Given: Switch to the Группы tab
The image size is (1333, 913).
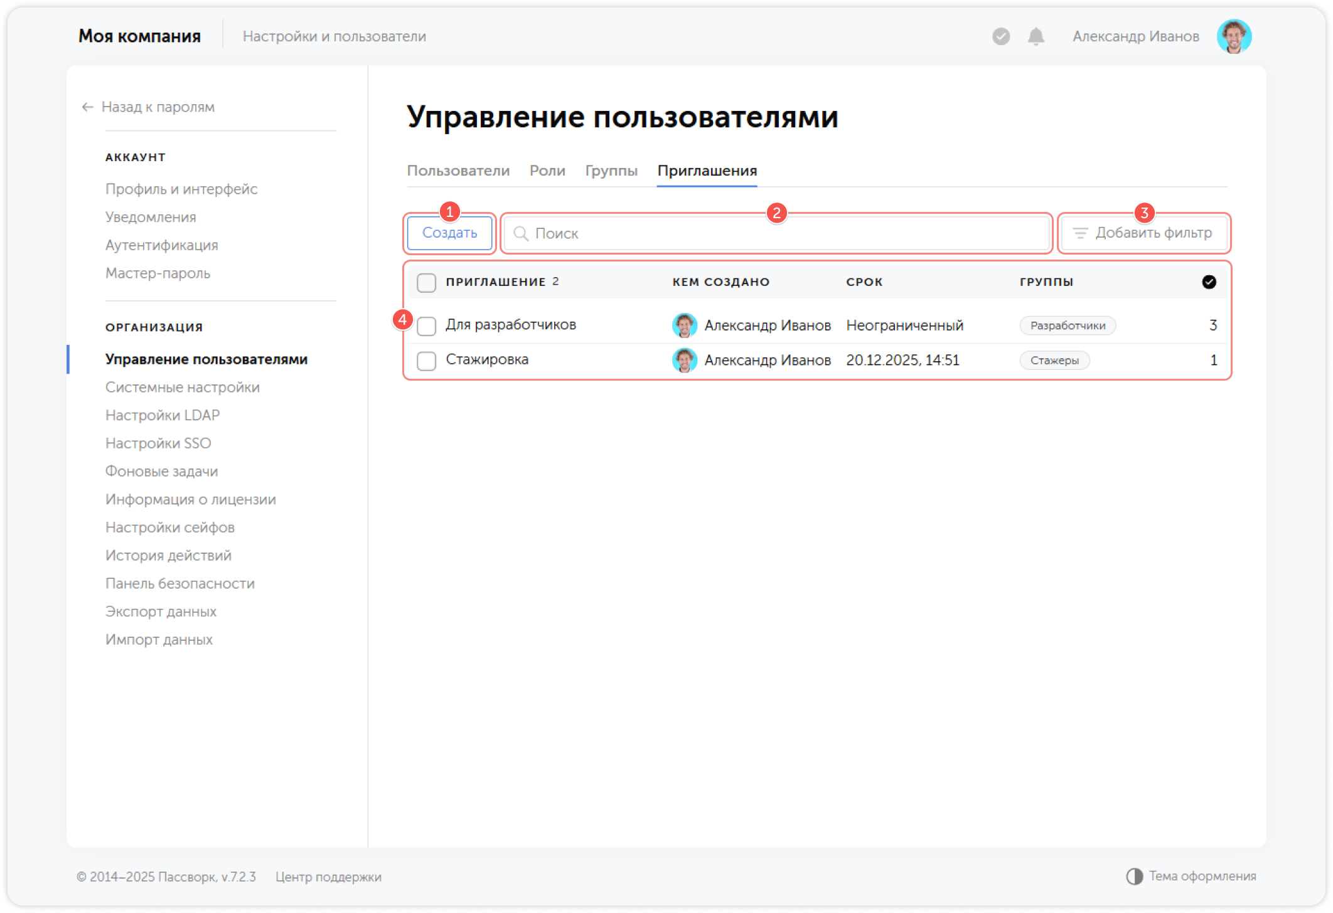Looking at the screenshot, I should pyautogui.click(x=611, y=170).
